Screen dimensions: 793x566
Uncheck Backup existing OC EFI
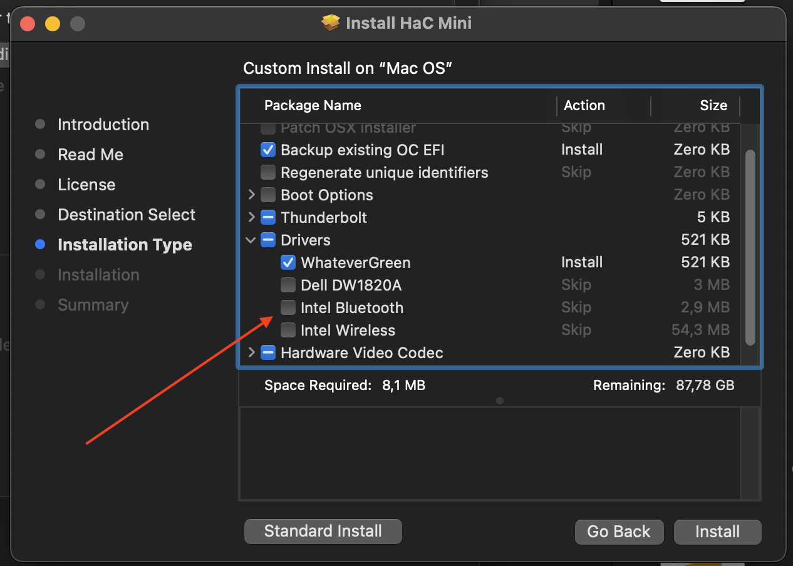267,150
